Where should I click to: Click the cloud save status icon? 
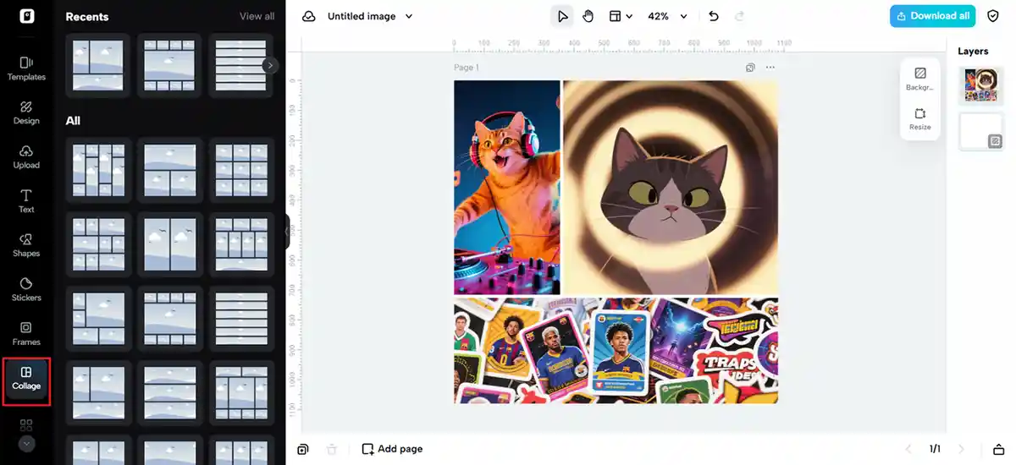309,16
